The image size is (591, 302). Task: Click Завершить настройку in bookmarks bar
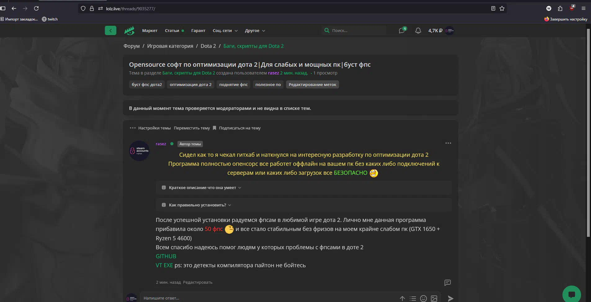coord(566,19)
